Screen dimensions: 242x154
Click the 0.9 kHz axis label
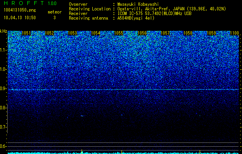click(x=3, y=89)
